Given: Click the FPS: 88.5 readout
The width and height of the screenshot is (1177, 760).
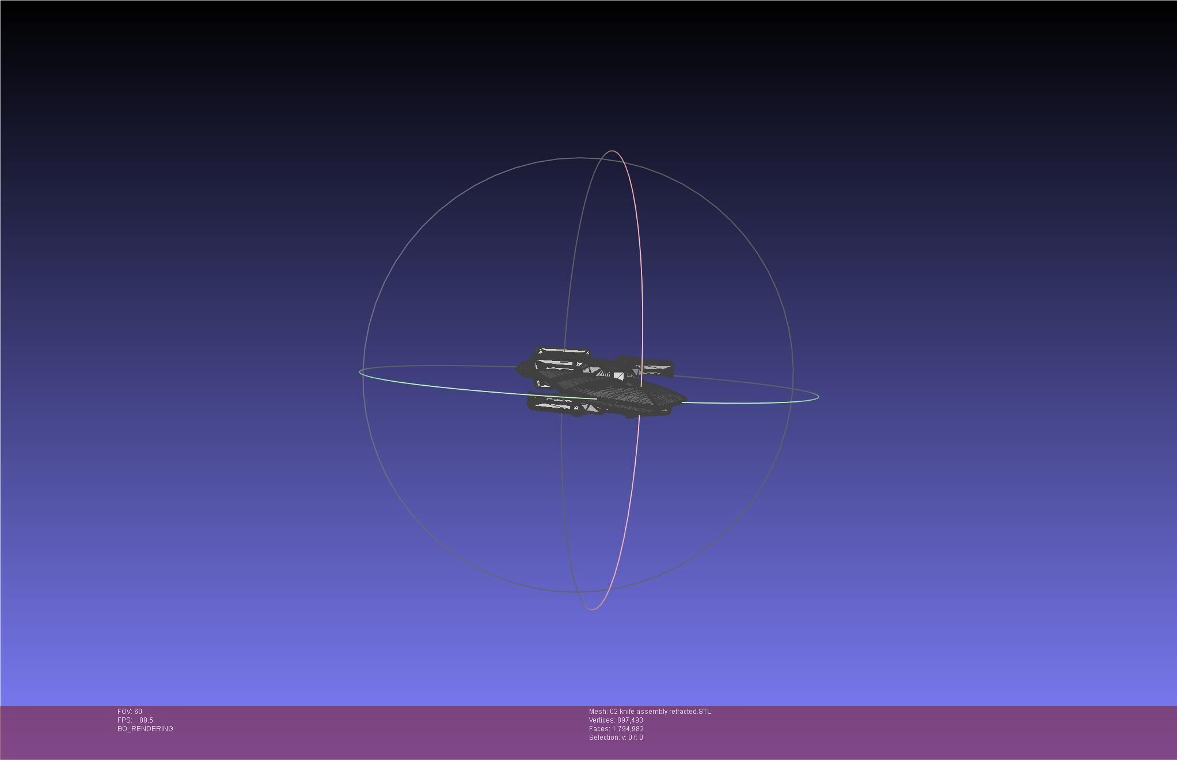Looking at the screenshot, I should pyautogui.click(x=135, y=720).
